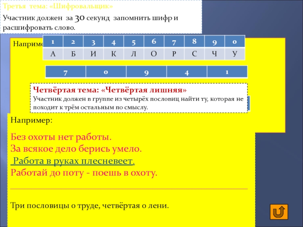Viewport: 303px width, 227px height.
Task: Click the sentence 'Участник должен за 30 секунд запомнить шифр'
Action: point(87,18)
